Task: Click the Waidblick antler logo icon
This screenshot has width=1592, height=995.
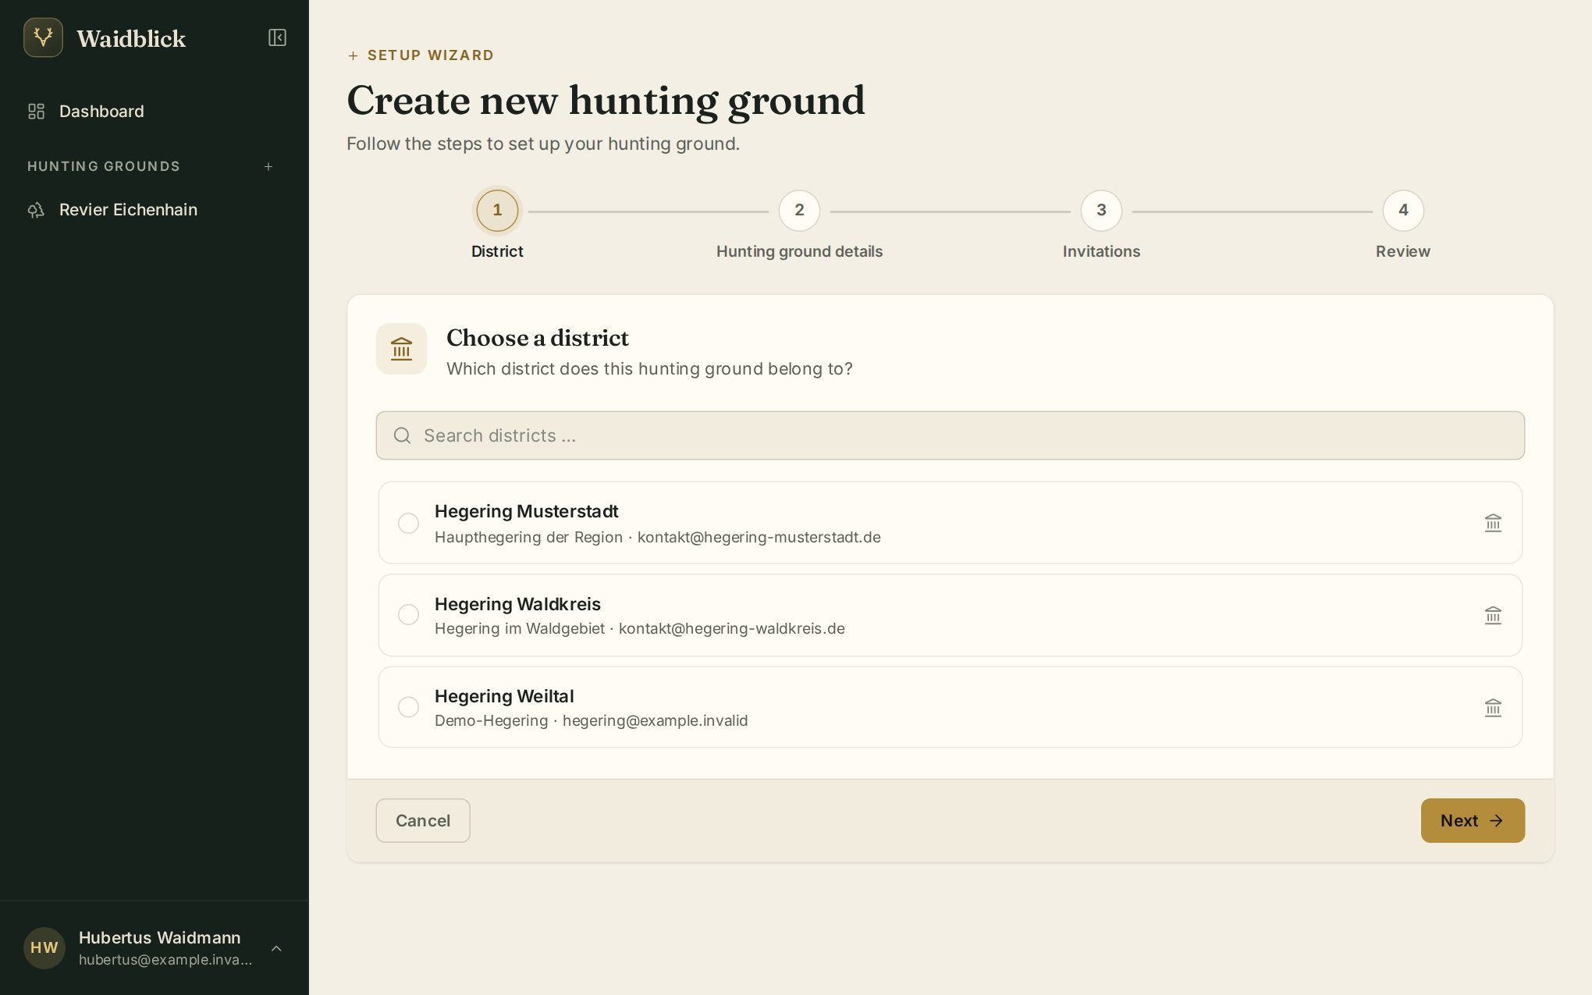Action: (x=43, y=37)
